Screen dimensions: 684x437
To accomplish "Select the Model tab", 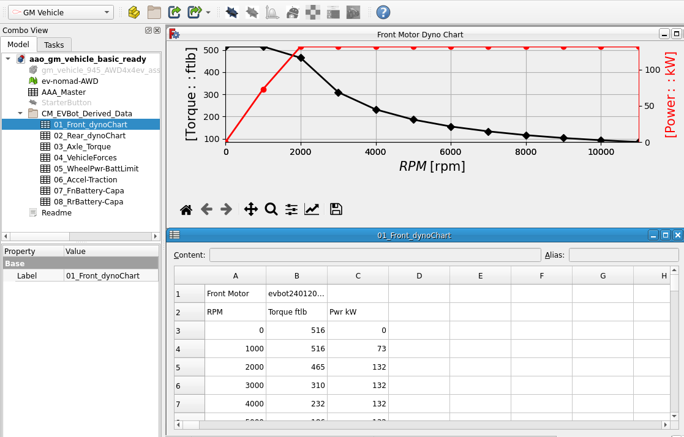I will click(x=18, y=44).
